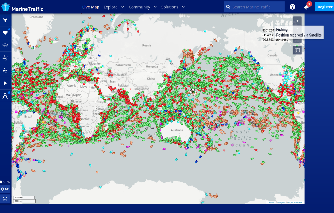
Task: Open the Mapbox attribution link
Action: [282, 202]
